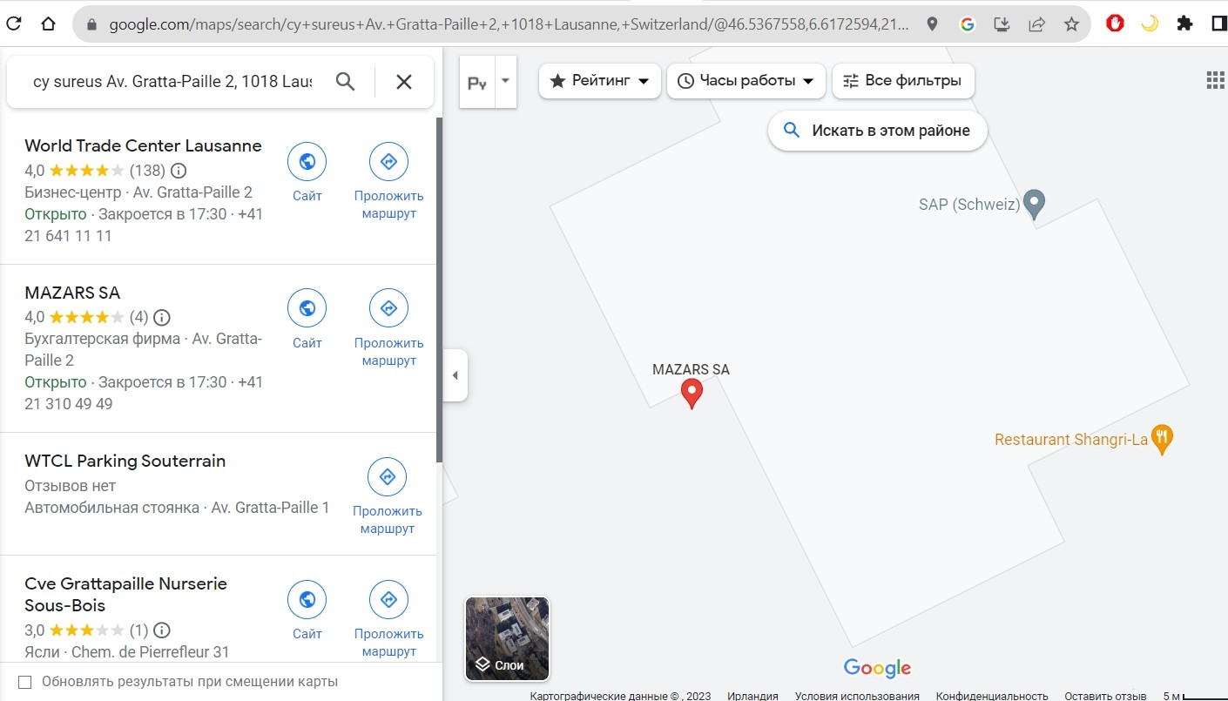
Task: Open the Рейтинг filter dropdown
Action: [x=599, y=81]
